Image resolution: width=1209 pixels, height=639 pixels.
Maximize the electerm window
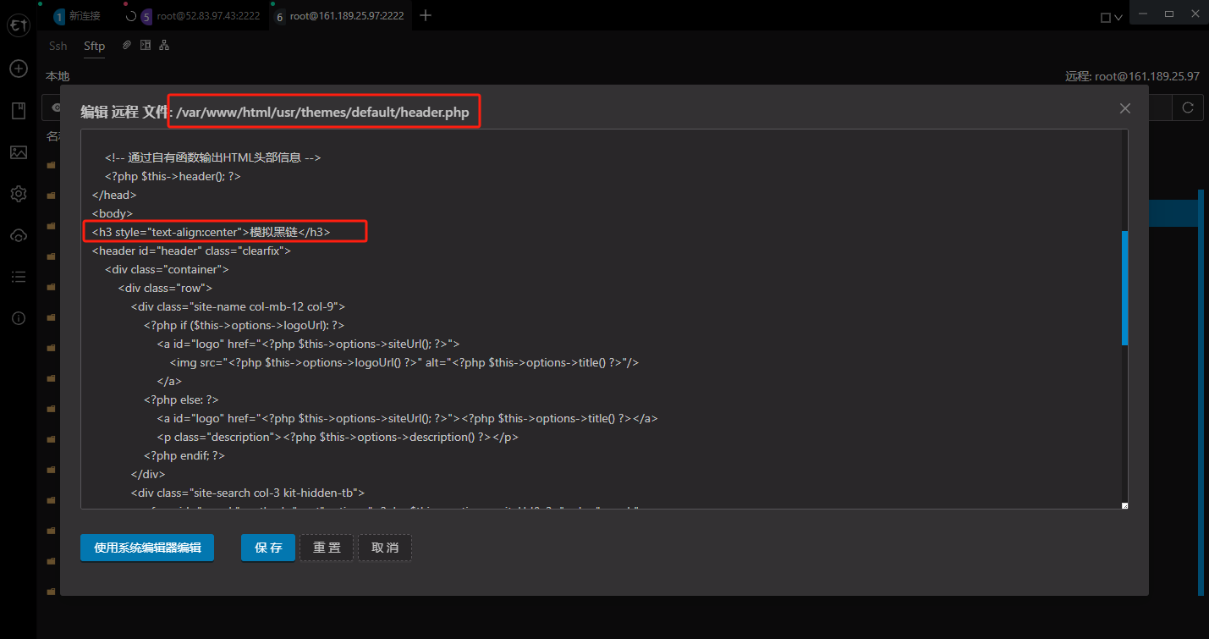coord(1169,14)
